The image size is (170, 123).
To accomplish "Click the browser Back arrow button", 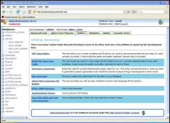I will (3, 12).
